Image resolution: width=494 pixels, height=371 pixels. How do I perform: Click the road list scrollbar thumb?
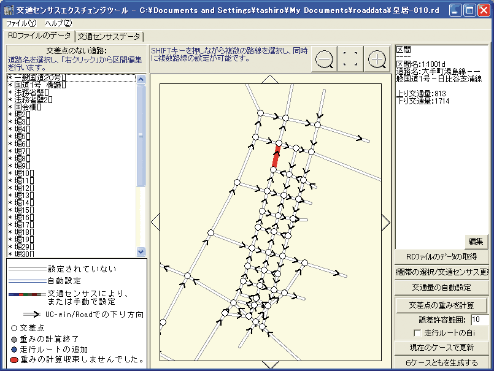[x=141, y=136]
